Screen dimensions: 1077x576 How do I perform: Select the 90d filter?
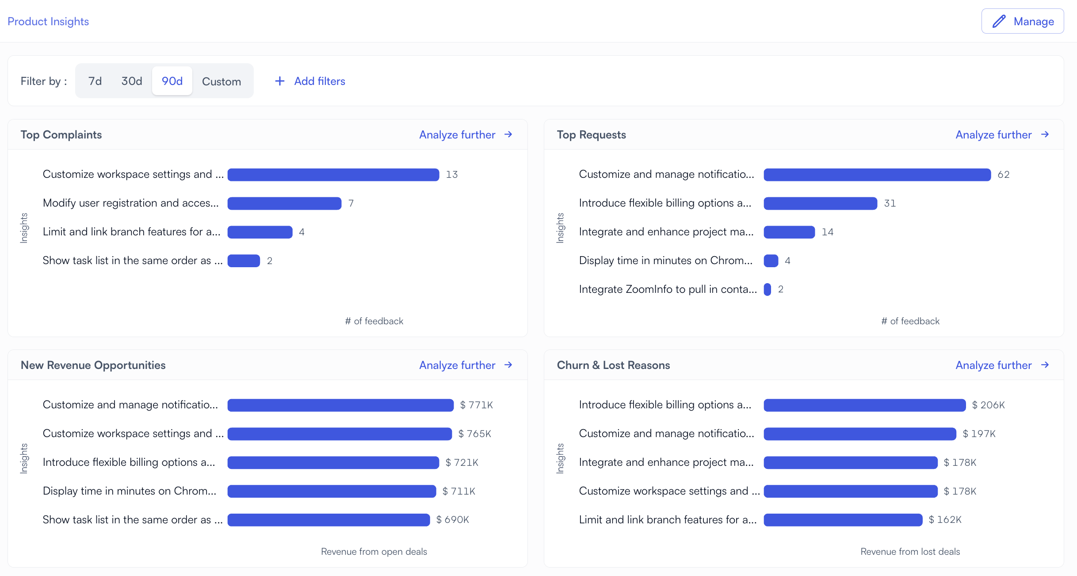click(x=172, y=81)
